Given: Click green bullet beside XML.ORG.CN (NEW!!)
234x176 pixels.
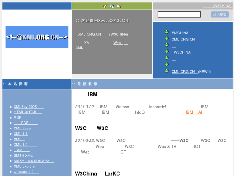Looking at the screenshot, I should pyautogui.click(x=167, y=71).
